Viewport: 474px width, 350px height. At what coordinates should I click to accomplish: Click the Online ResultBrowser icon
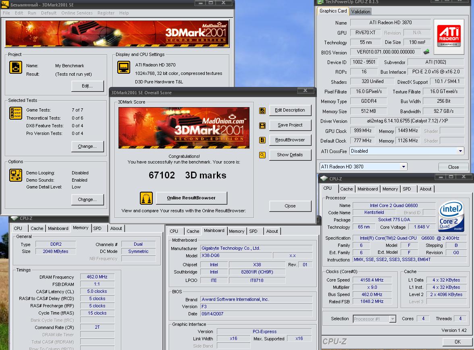(146, 198)
